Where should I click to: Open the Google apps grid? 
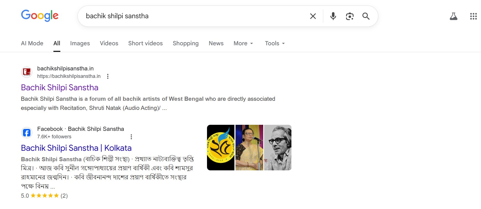click(473, 16)
